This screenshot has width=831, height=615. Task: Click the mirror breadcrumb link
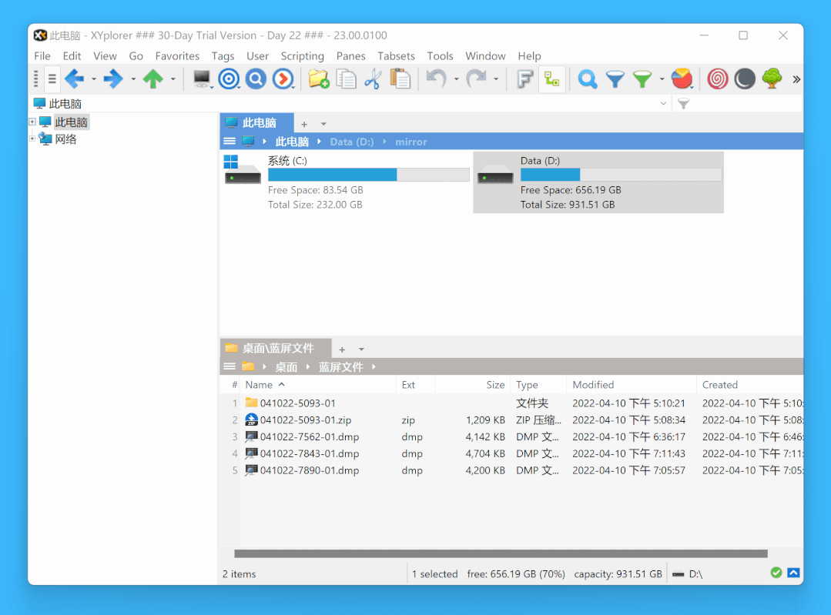(410, 142)
